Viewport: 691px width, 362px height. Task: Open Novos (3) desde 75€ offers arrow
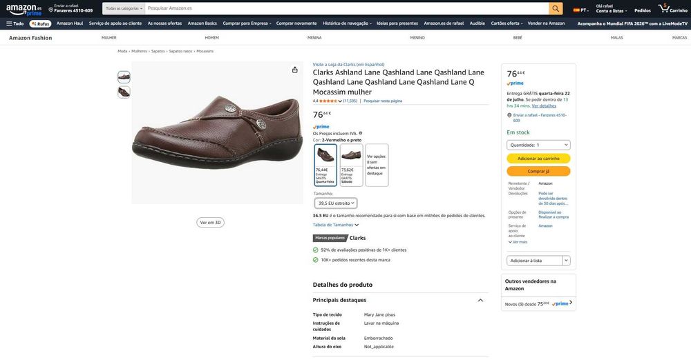571,303
